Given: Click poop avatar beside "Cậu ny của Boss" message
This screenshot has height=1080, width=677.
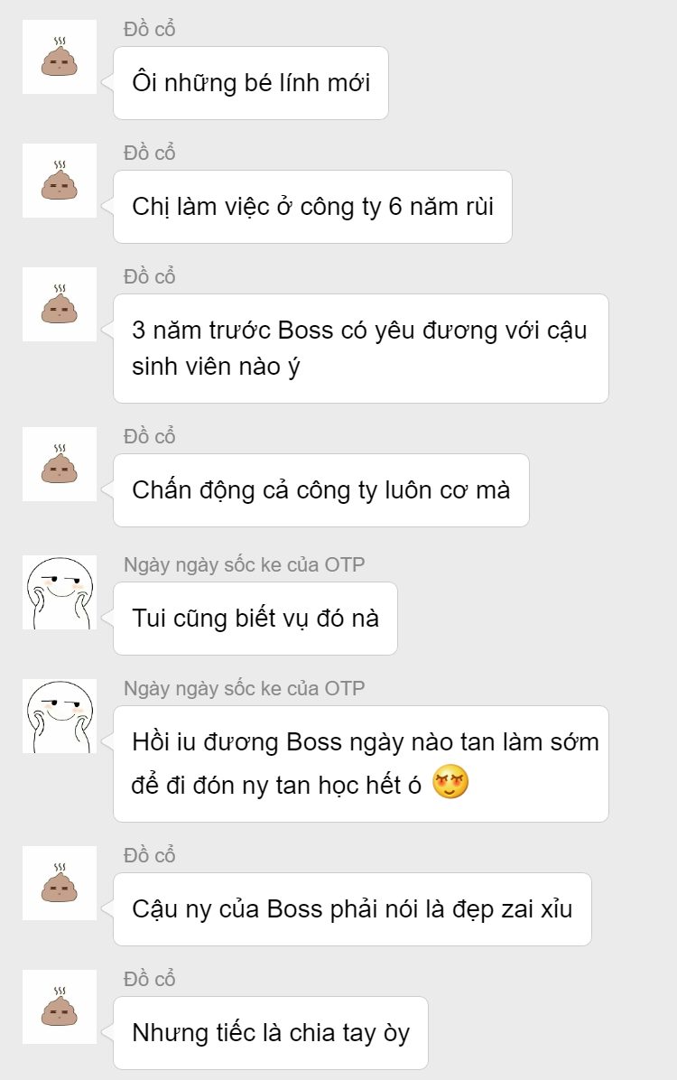Looking at the screenshot, I should 60,883.
